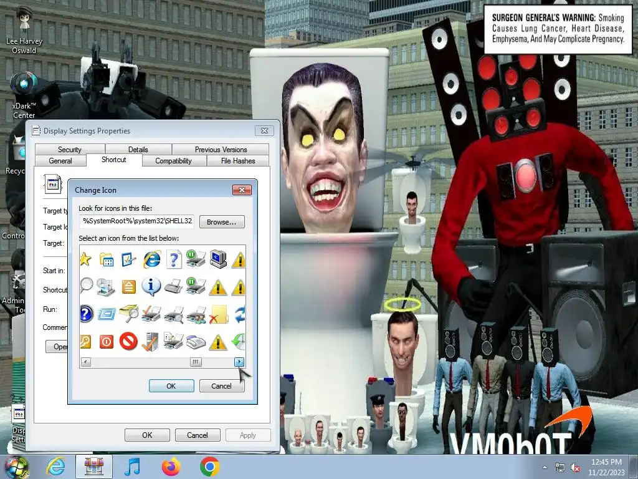The height and width of the screenshot is (479, 638).
Task: Open the network tray icon
Action: [x=560, y=468]
